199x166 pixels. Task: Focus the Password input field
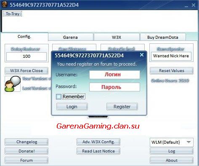pyautogui.click(x=114, y=87)
